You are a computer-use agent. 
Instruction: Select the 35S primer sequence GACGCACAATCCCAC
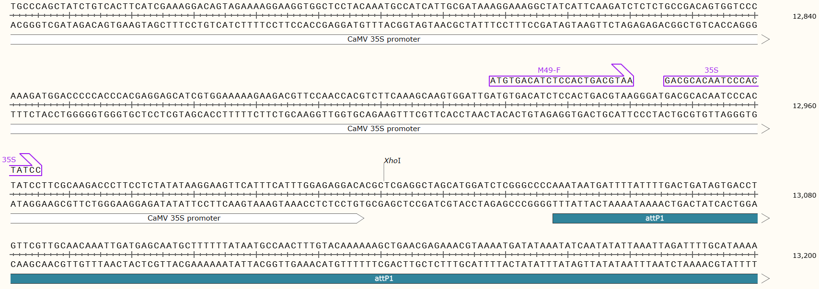tap(711, 81)
